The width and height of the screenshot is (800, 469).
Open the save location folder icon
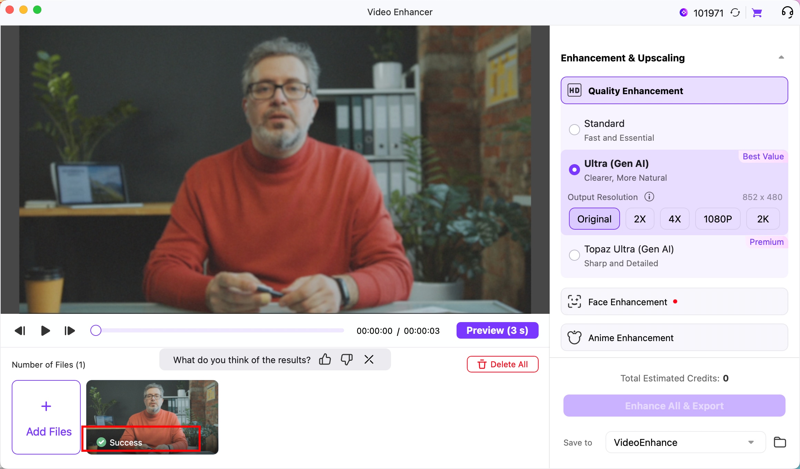pyautogui.click(x=780, y=442)
